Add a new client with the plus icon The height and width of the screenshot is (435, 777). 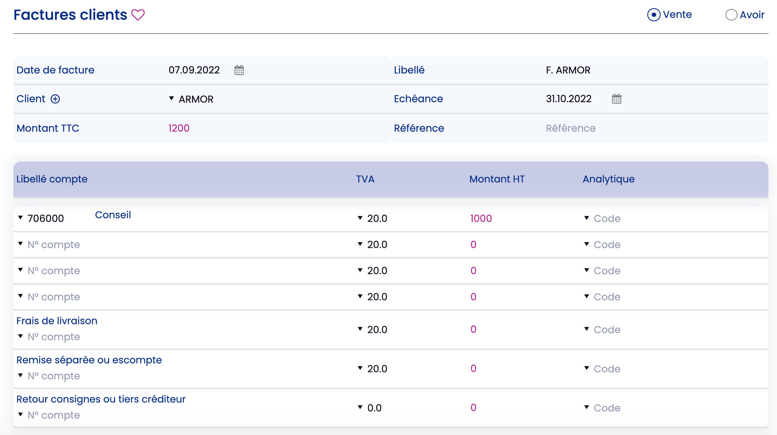coord(55,99)
